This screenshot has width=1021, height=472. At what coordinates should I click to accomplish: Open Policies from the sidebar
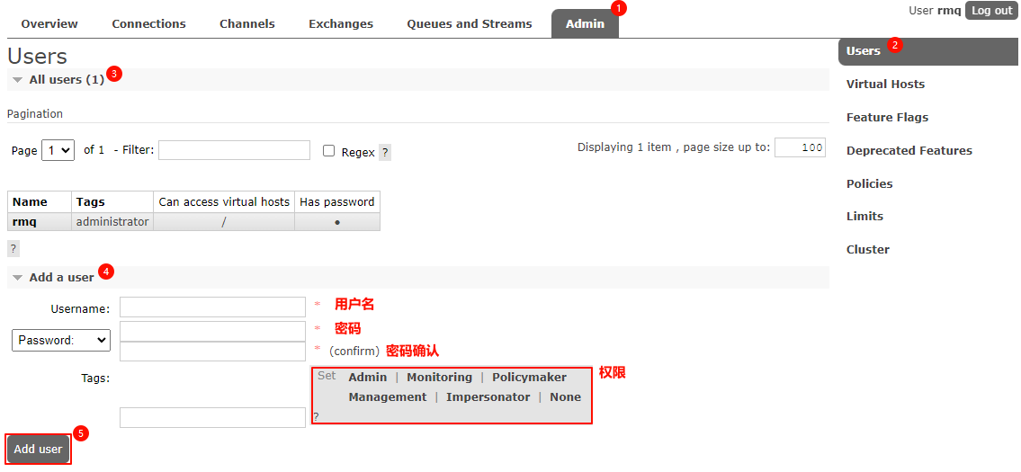point(869,183)
